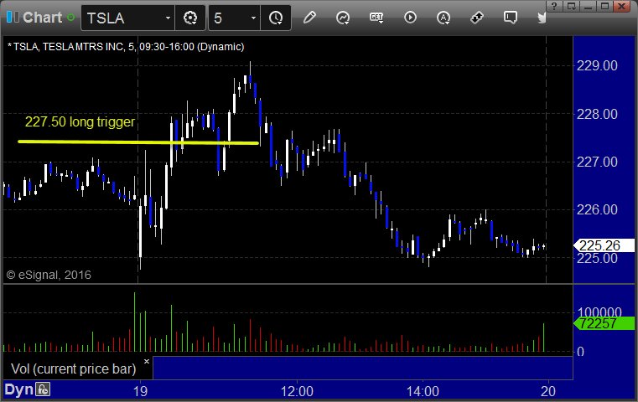Minimize the chart window
Image resolution: width=638 pixels, height=402 pixels.
tap(588, 6)
